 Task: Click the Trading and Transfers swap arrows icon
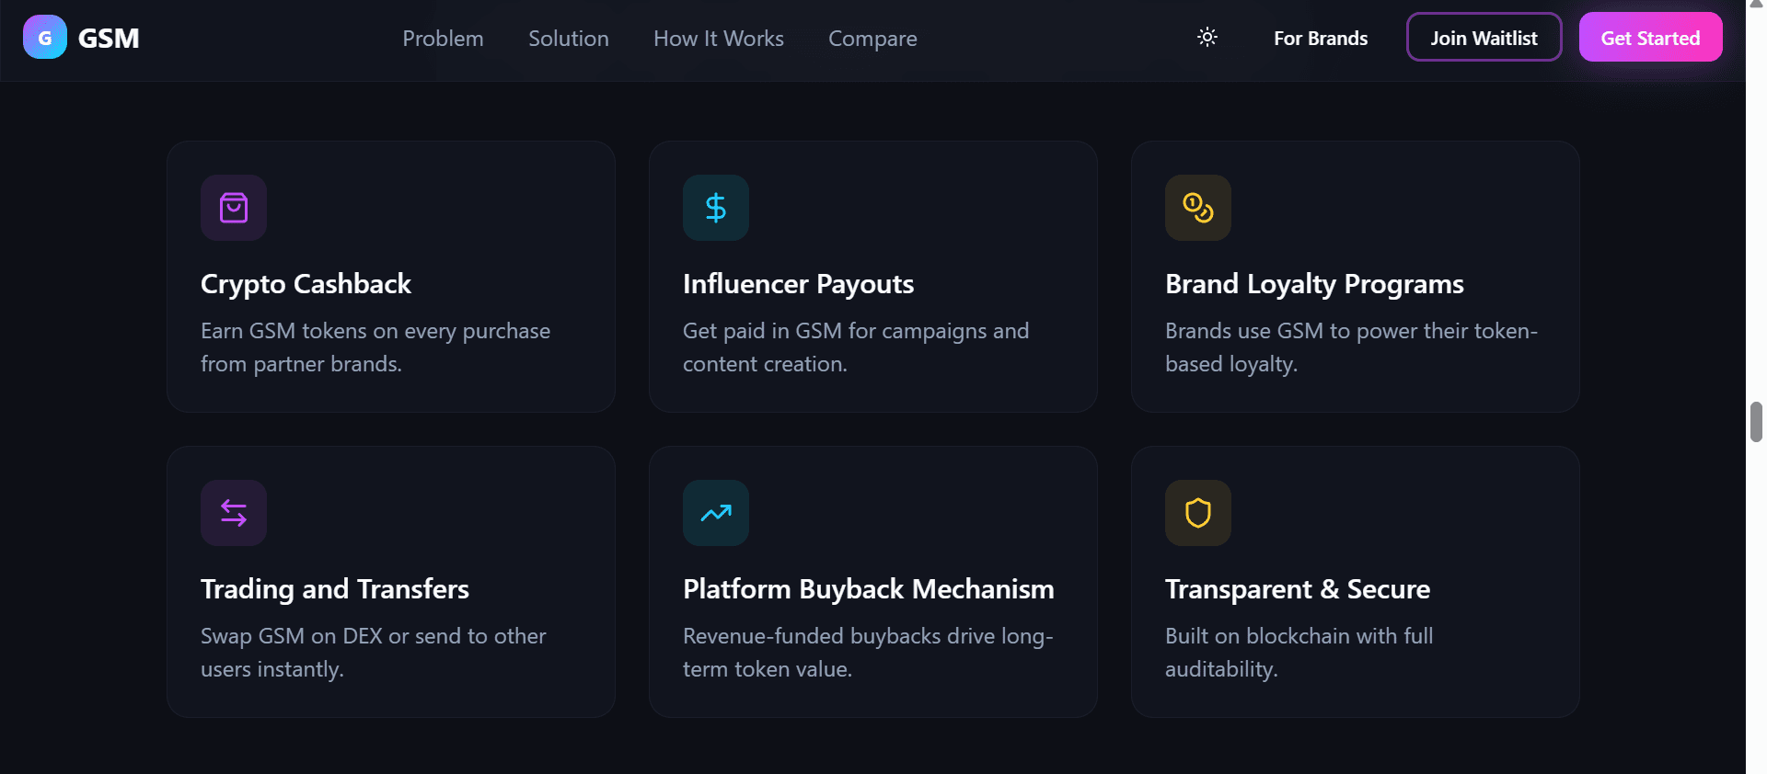click(234, 513)
